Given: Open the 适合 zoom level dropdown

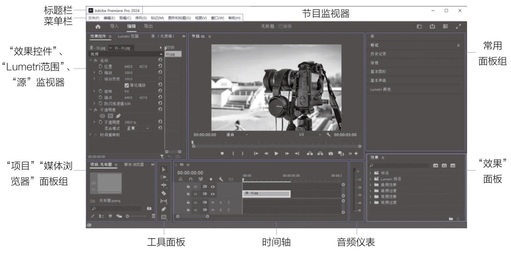Looking at the screenshot, I should point(237,135).
